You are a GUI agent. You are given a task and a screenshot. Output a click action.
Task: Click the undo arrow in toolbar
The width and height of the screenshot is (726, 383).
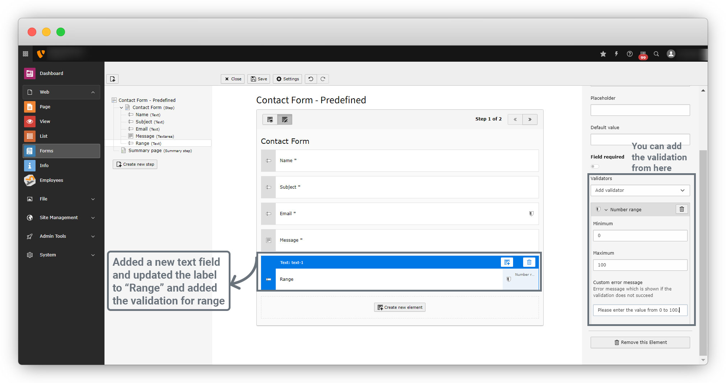(311, 79)
